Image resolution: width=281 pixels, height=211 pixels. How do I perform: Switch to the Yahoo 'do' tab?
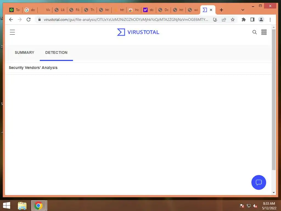pos(149,10)
